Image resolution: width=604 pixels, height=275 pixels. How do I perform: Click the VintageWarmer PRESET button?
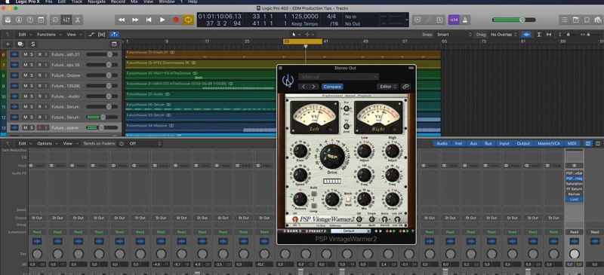(316, 231)
